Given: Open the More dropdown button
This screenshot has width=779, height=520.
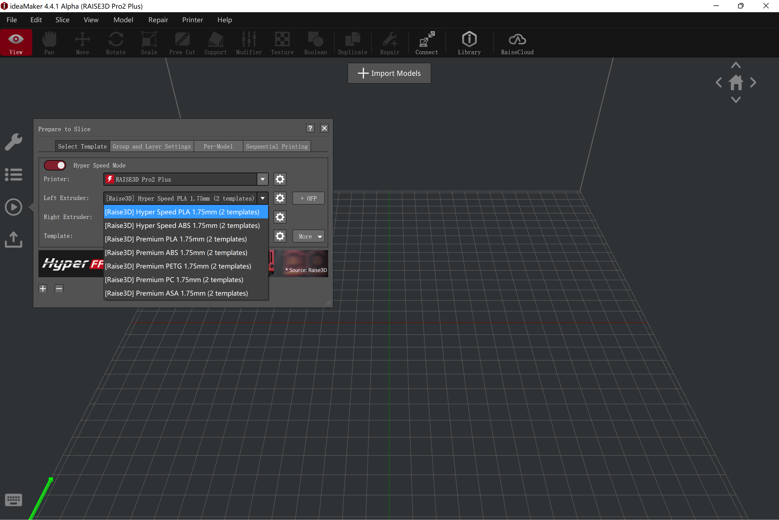Looking at the screenshot, I should tap(308, 236).
